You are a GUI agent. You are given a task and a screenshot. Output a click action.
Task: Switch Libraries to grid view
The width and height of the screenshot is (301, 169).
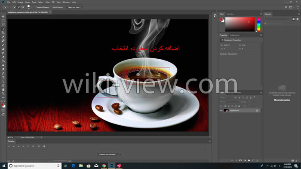point(294,19)
